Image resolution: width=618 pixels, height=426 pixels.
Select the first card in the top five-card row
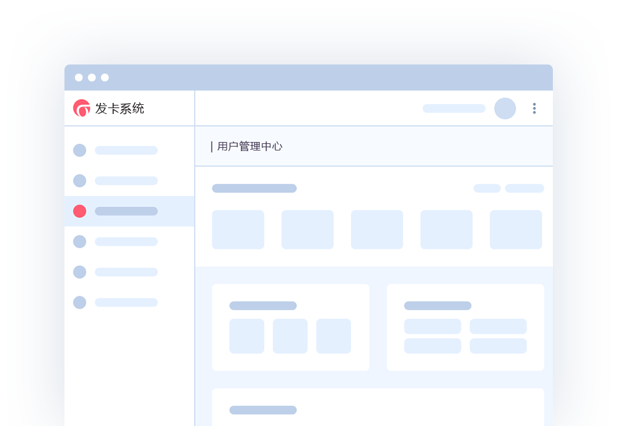pyautogui.click(x=238, y=229)
